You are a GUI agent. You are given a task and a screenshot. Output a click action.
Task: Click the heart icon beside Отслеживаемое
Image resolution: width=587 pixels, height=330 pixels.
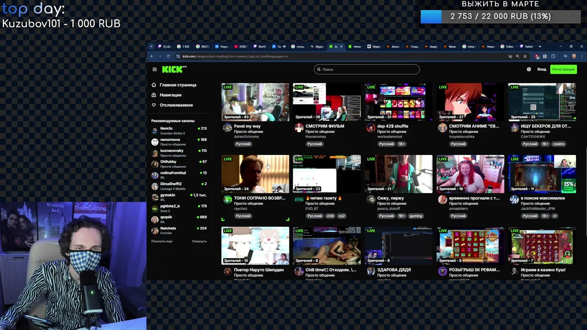pyautogui.click(x=154, y=105)
